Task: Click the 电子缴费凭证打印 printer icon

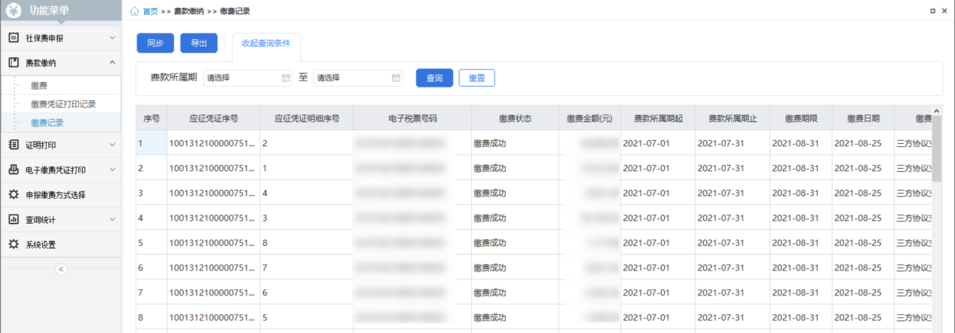Action: point(14,170)
